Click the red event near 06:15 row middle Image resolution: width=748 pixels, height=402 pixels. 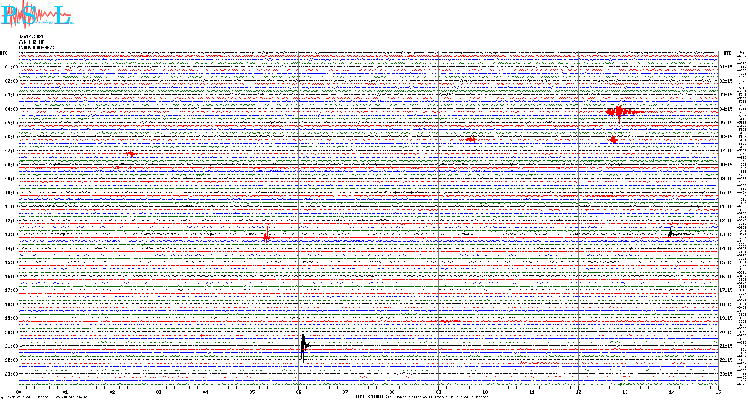pos(472,140)
